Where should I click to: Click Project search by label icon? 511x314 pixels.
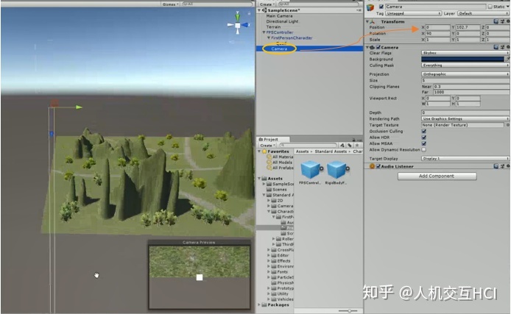coord(350,145)
